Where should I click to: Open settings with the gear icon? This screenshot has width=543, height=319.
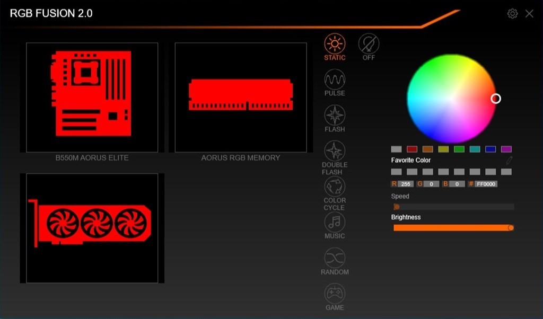click(512, 13)
